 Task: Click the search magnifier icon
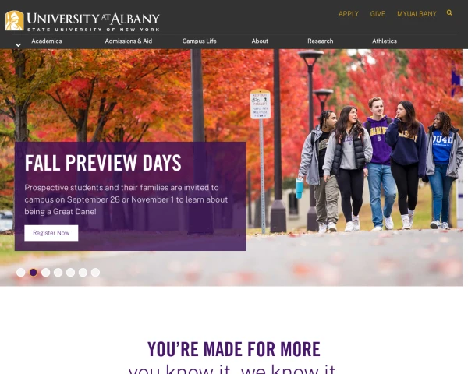[449, 12]
